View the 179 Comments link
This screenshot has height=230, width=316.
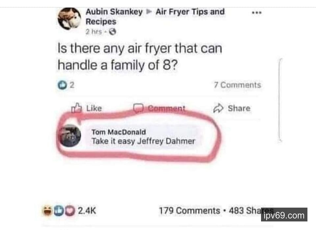[x=190, y=211]
